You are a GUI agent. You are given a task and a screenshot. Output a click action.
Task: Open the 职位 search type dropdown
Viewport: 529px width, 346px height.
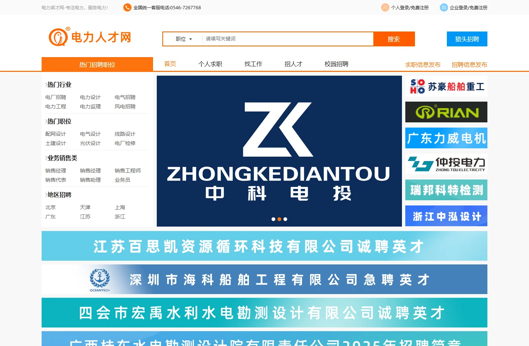coord(184,39)
